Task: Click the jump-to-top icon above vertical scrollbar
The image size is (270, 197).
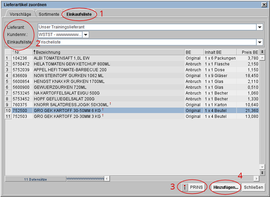Action: [262, 52]
